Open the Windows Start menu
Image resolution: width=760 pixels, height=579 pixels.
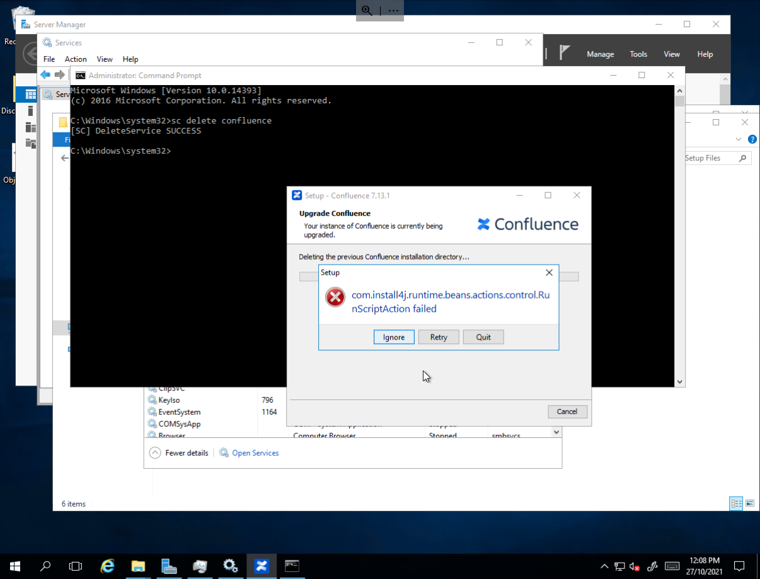15,566
